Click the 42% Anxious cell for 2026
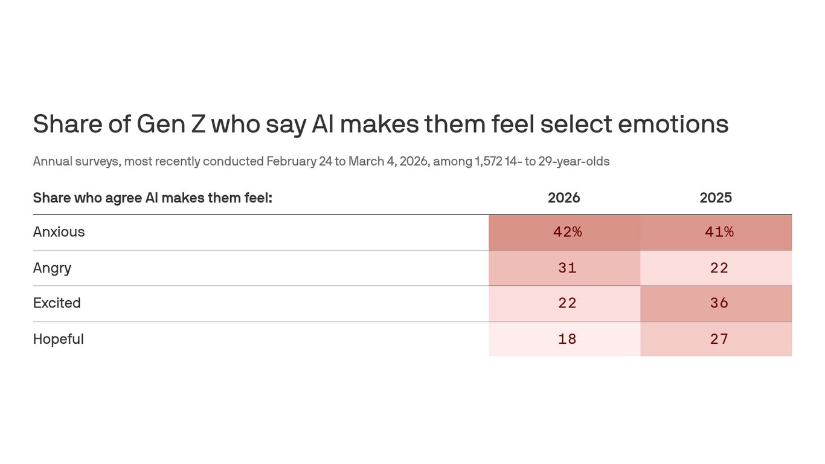 coord(567,232)
